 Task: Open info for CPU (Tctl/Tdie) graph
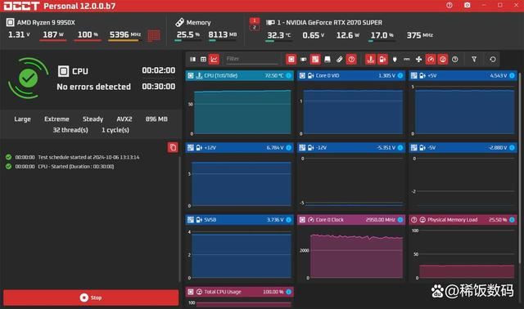coord(288,76)
